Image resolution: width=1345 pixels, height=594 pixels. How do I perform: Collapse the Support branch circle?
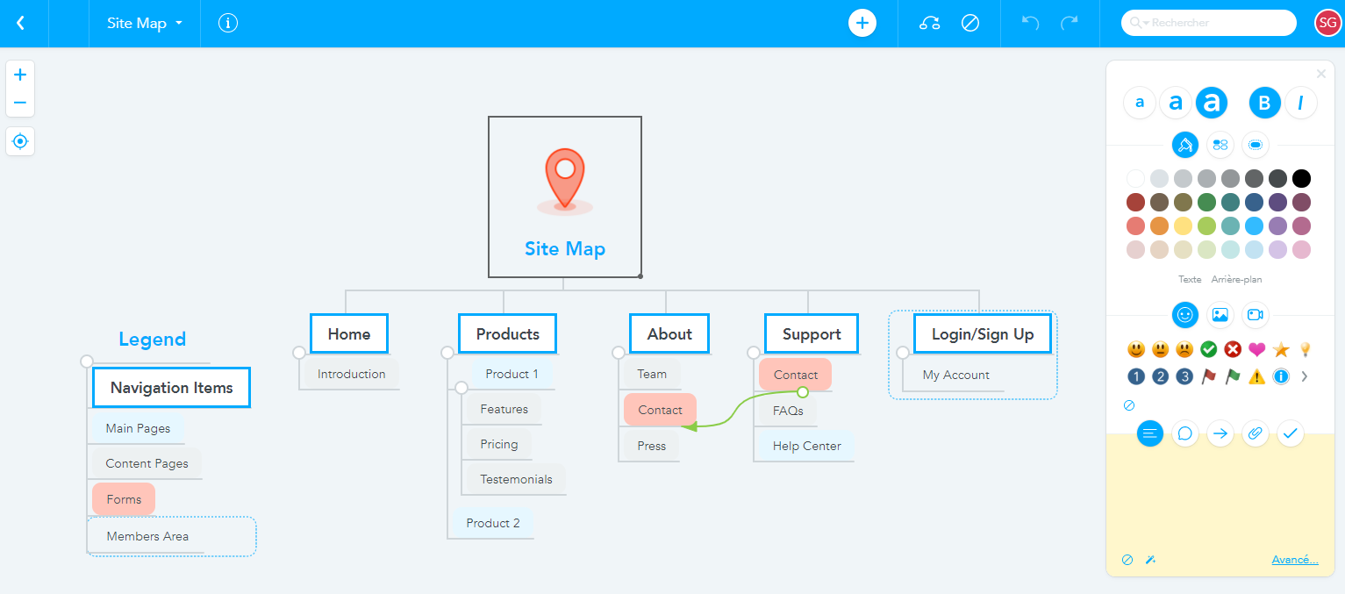click(x=754, y=353)
